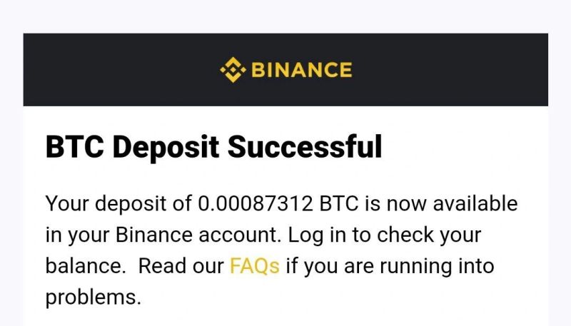The height and width of the screenshot is (326, 571).
Task: Click the word 'problems' in the message
Action: (x=93, y=297)
